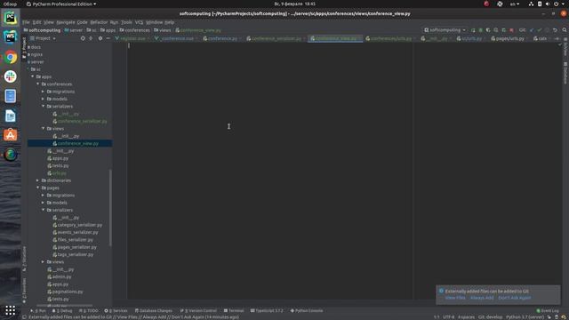Viewport: 569px width, 320px height.
Task: Open the TypeScript tool window
Action: (x=267, y=310)
